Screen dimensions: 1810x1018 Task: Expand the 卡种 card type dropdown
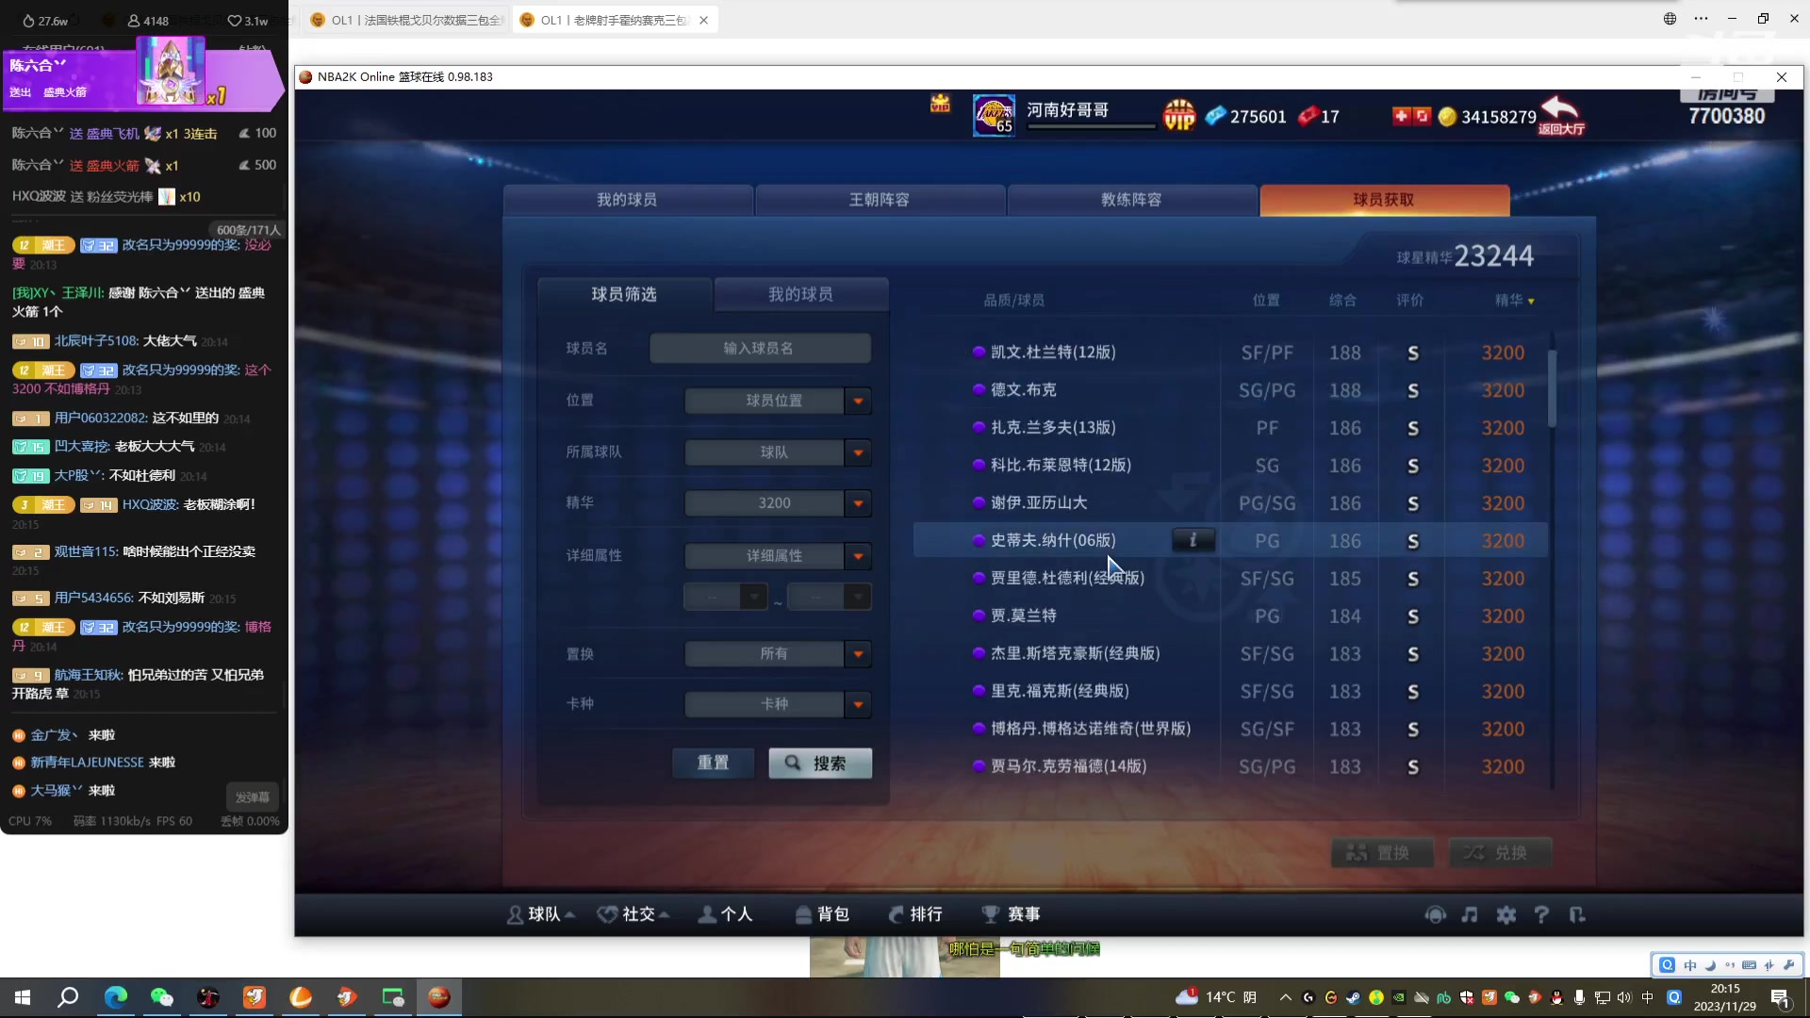(858, 704)
